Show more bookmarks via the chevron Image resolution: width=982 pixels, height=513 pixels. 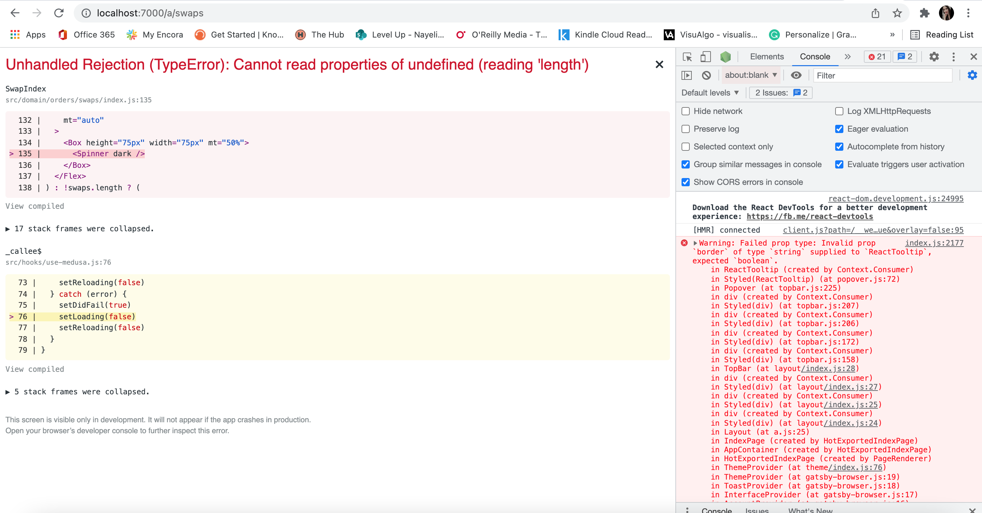pos(893,35)
